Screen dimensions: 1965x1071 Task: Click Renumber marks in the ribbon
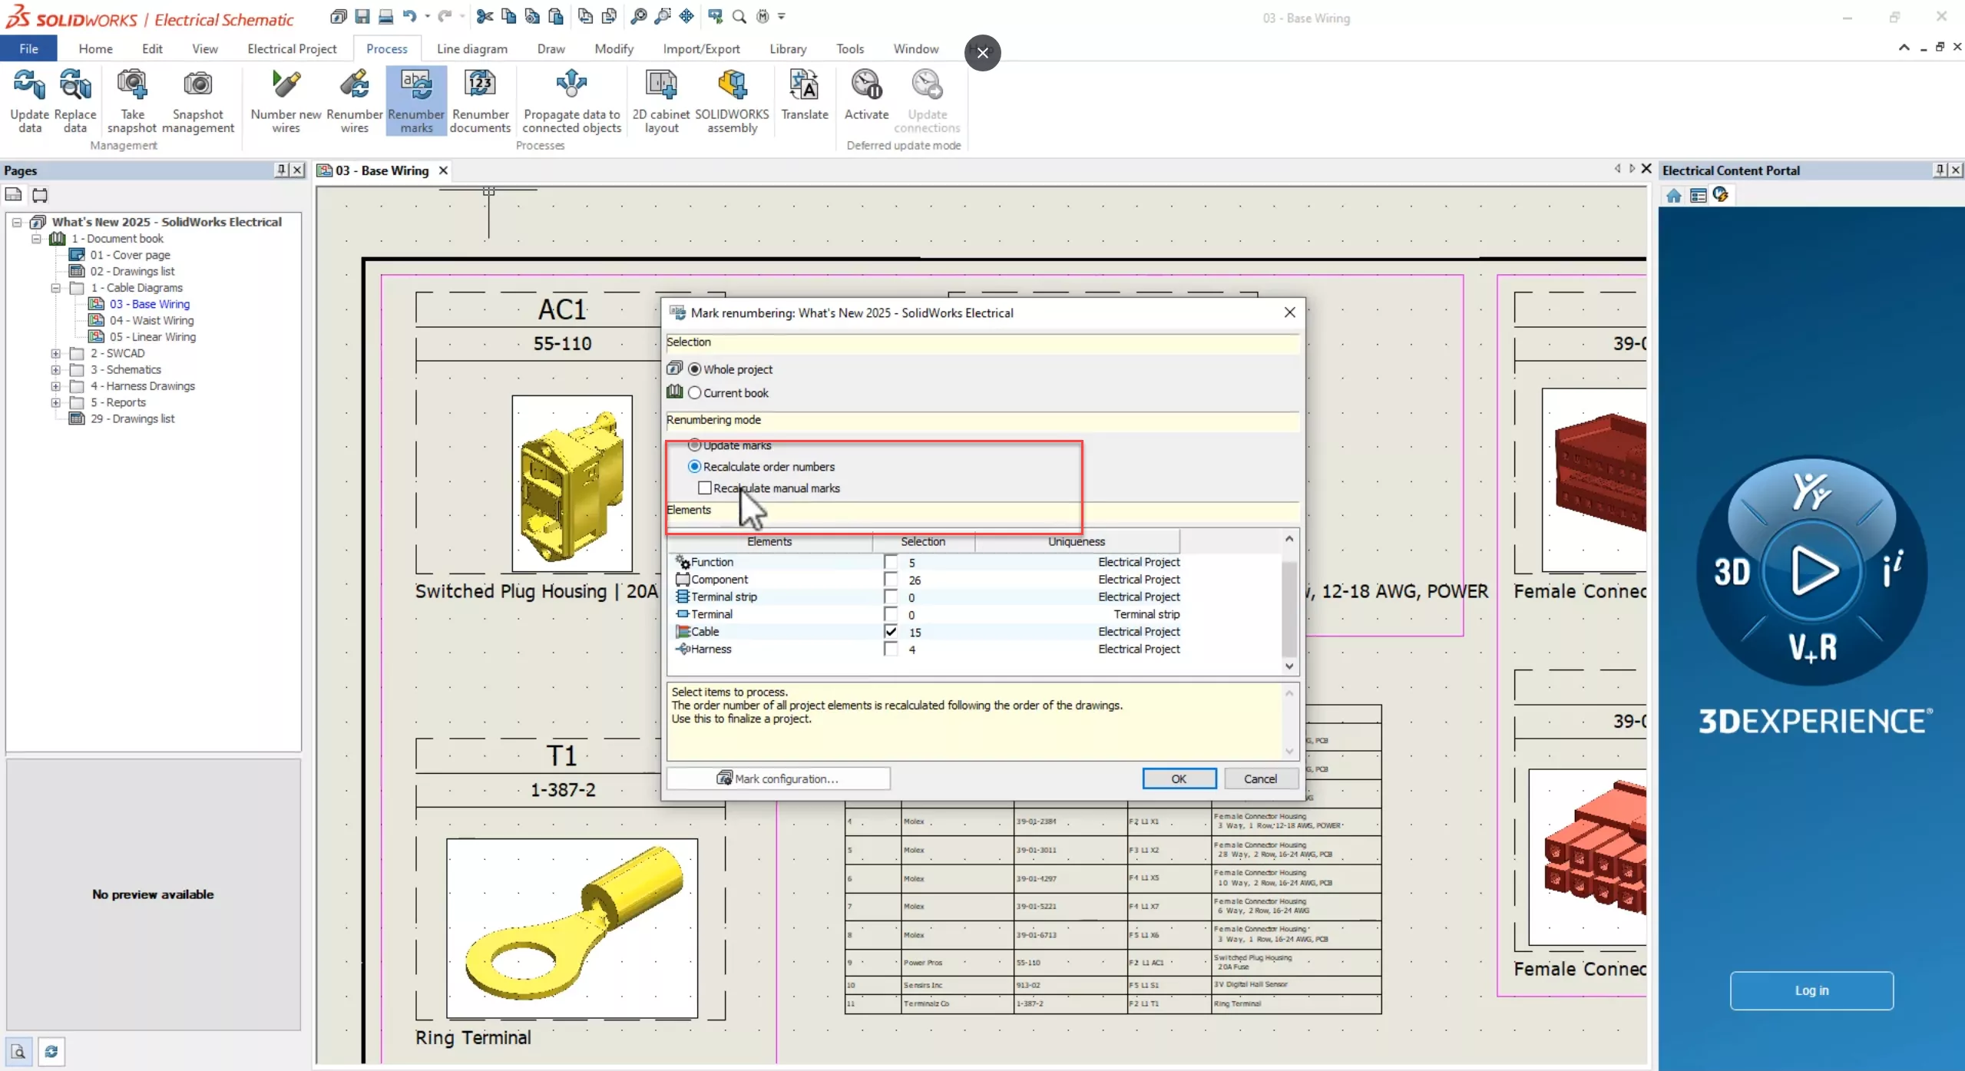416,101
